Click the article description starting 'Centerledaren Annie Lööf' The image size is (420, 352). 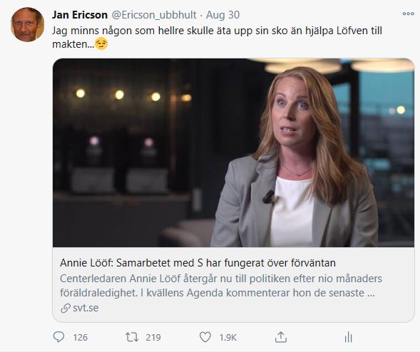tap(221, 286)
